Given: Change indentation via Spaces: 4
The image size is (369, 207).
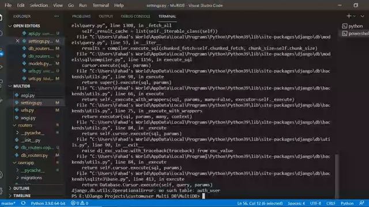Looking at the screenshot, I should [296, 203].
